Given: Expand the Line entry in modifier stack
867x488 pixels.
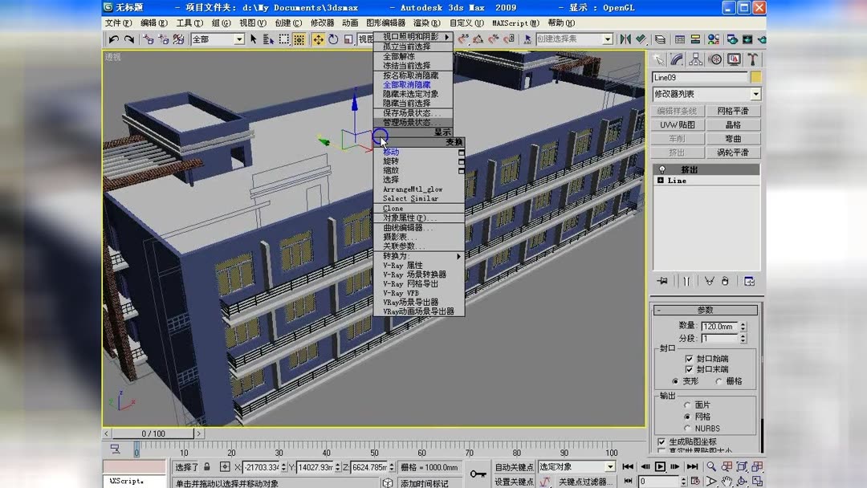Looking at the screenshot, I should [660, 180].
